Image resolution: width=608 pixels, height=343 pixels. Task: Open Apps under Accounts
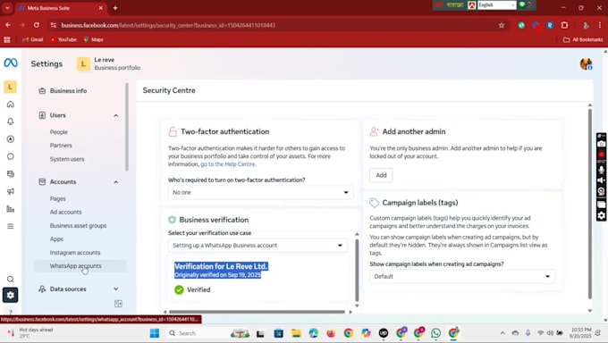(x=56, y=239)
